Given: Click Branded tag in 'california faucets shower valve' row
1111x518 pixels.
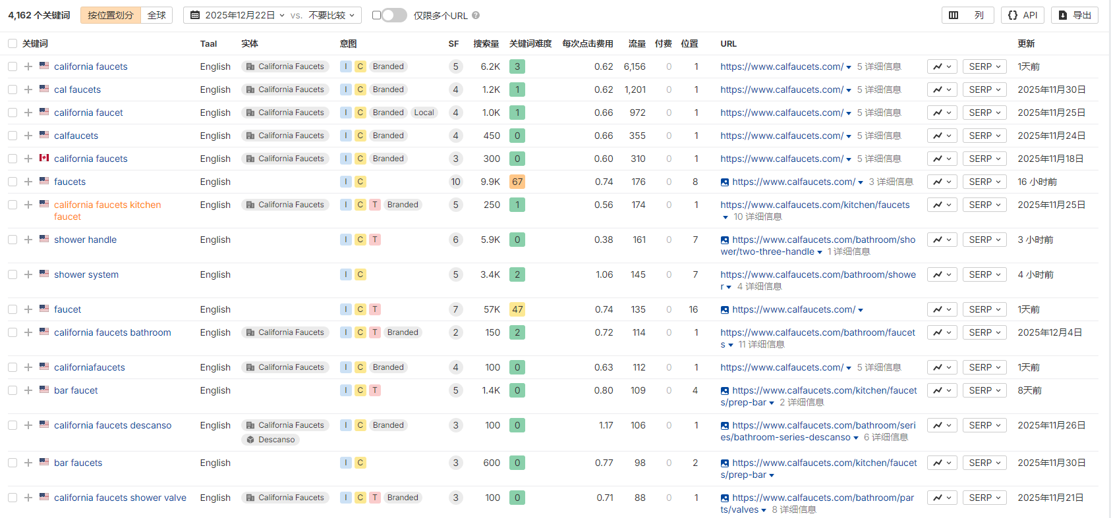Looking at the screenshot, I should tap(403, 498).
